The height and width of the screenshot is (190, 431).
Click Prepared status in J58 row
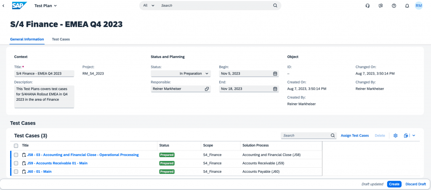pyautogui.click(x=167, y=155)
